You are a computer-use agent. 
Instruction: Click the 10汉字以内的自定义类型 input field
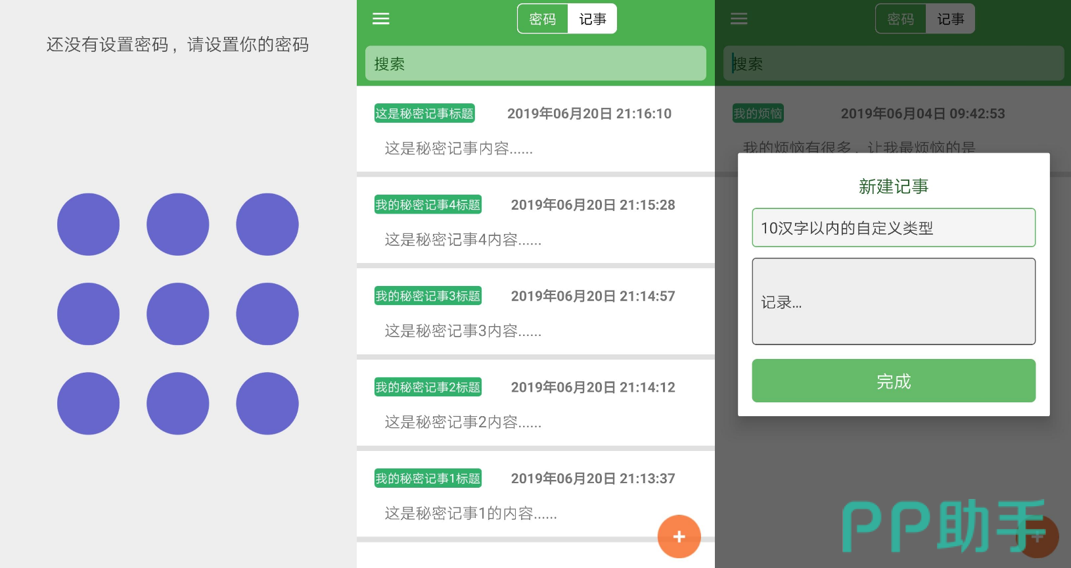pos(893,227)
